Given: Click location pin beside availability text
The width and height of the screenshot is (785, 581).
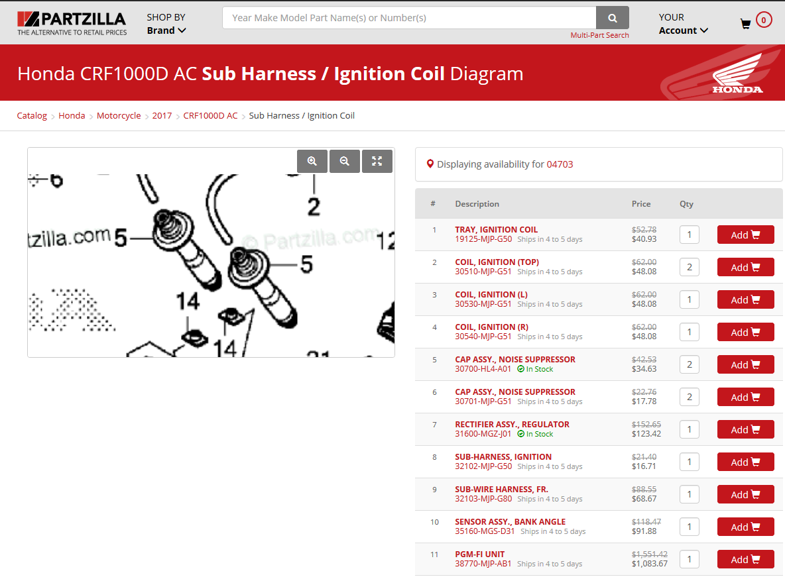Looking at the screenshot, I should 430,164.
